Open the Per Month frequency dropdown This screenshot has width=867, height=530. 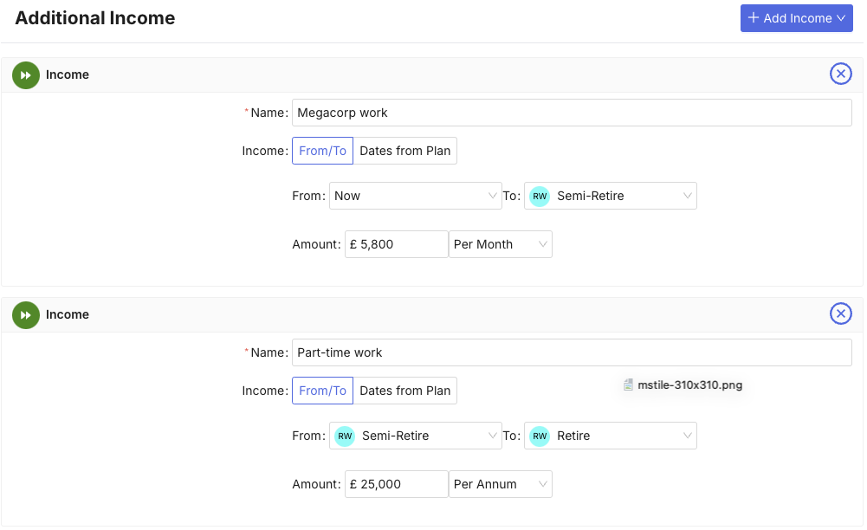[x=500, y=245]
